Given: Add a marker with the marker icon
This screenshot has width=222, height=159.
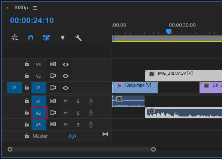Looking at the screenshot, I should point(63,38).
